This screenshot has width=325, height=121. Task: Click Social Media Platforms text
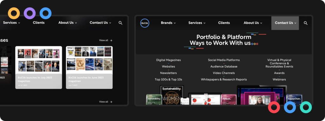(x=224, y=60)
